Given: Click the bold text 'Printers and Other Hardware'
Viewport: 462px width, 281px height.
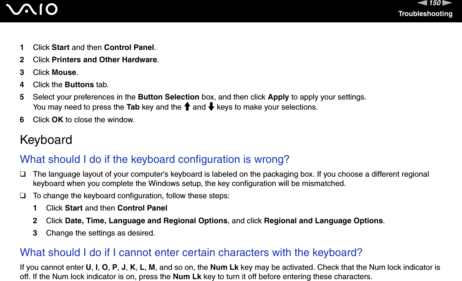Looking at the screenshot, I should point(104,60).
